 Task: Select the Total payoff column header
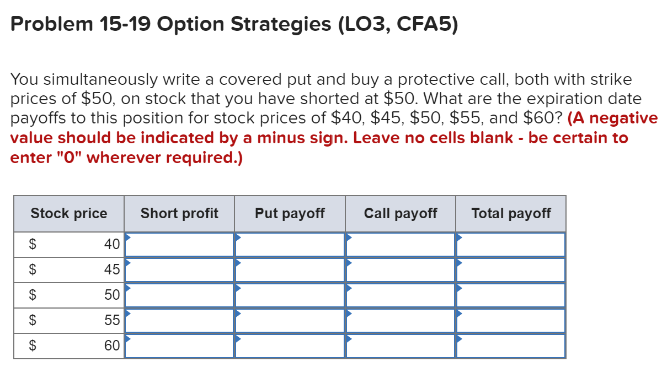(x=510, y=213)
